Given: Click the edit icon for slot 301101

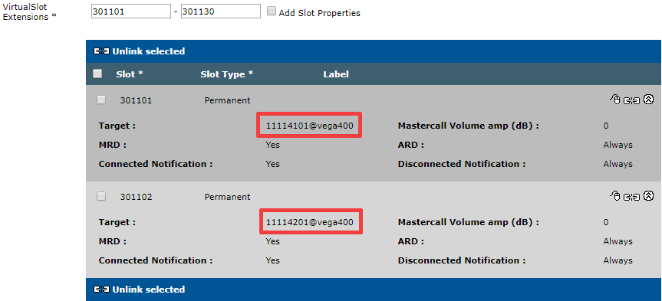Looking at the screenshot, I should (x=615, y=100).
